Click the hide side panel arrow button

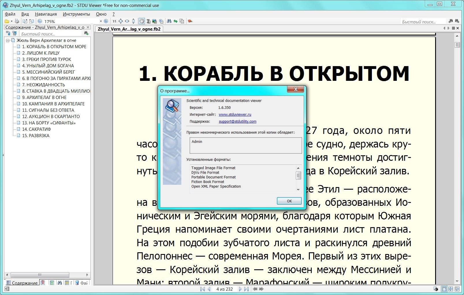(7, 289)
